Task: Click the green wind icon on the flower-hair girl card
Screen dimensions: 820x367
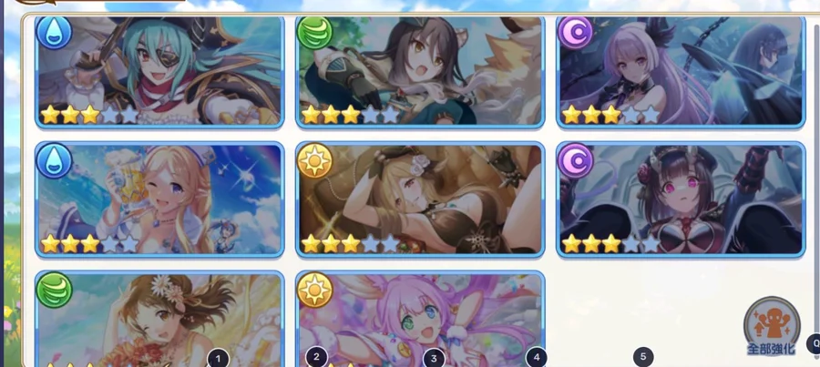Action: tap(54, 290)
